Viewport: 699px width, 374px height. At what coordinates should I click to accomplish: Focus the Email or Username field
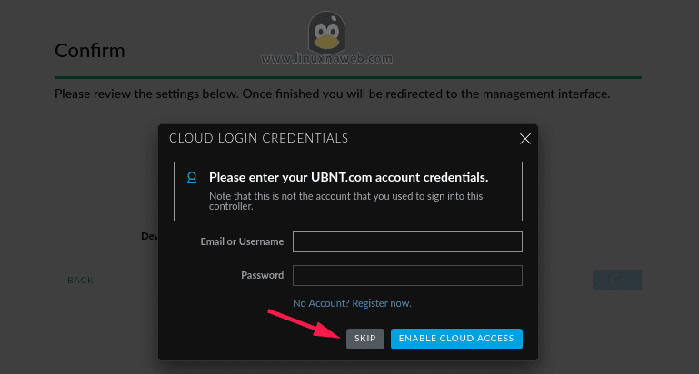(407, 241)
